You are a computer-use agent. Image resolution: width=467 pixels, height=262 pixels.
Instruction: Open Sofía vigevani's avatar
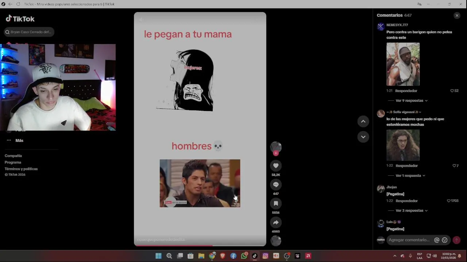(x=381, y=114)
